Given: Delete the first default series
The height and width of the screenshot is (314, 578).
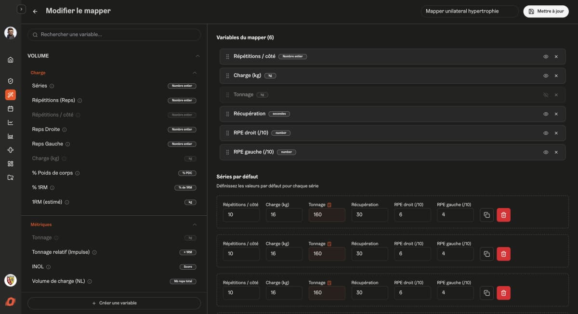Looking at the screenshot, I should pos(503,215).
